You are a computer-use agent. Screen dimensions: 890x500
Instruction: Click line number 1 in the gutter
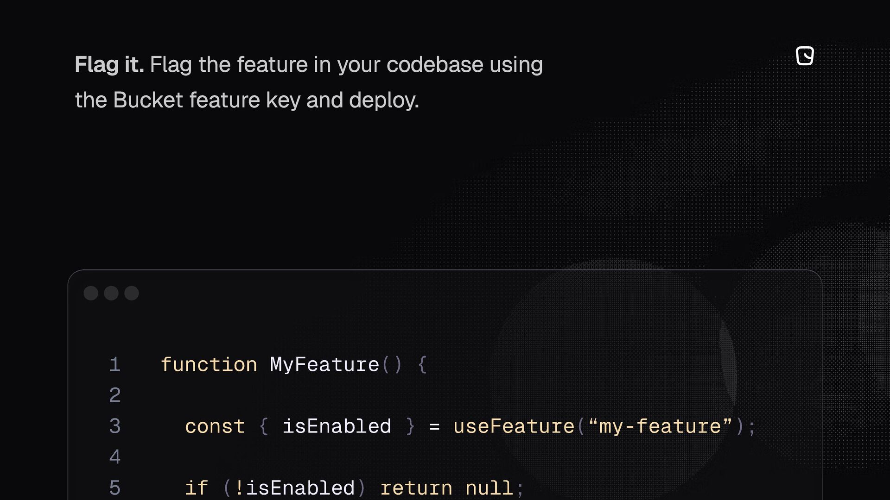[115, 365]
